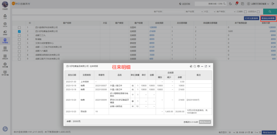
Task: Open the 客户经理 dropdown filter
Action: pyautogui.click(x=199, y=12)
